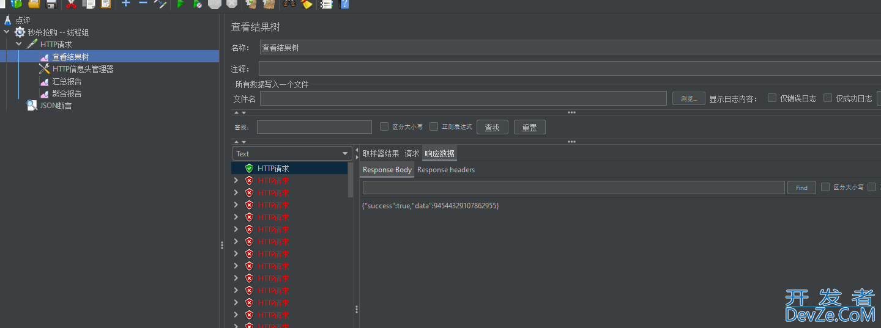Select the 聚合报告 tree item
Viewport: 881px width, 328px height.
coord(67,93)
